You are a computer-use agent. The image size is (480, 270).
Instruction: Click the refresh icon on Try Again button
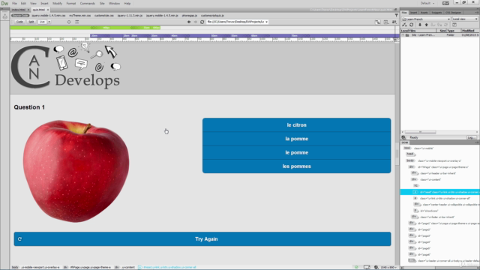coord(20,239)
